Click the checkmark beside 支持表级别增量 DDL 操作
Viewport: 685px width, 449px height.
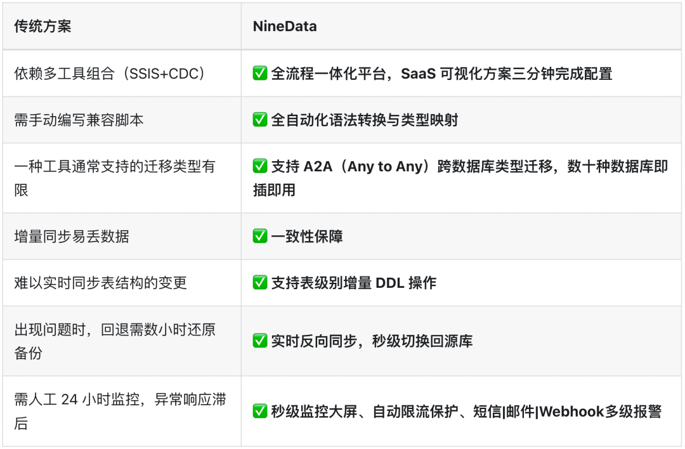[260, 283]
